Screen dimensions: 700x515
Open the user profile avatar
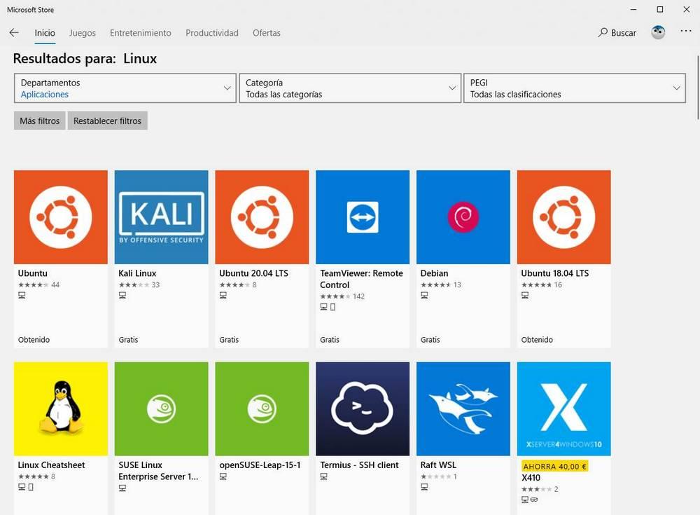pyautogui.click(x=658, y=32)
